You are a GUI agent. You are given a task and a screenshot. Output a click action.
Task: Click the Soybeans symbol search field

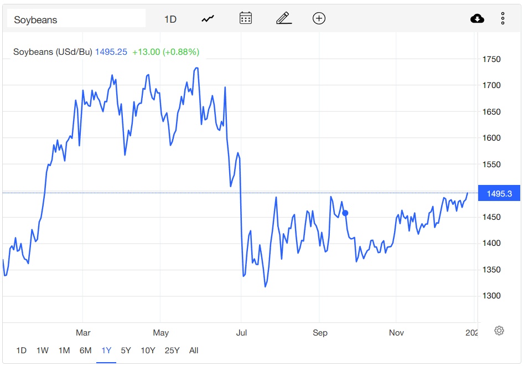click(76, 19)
